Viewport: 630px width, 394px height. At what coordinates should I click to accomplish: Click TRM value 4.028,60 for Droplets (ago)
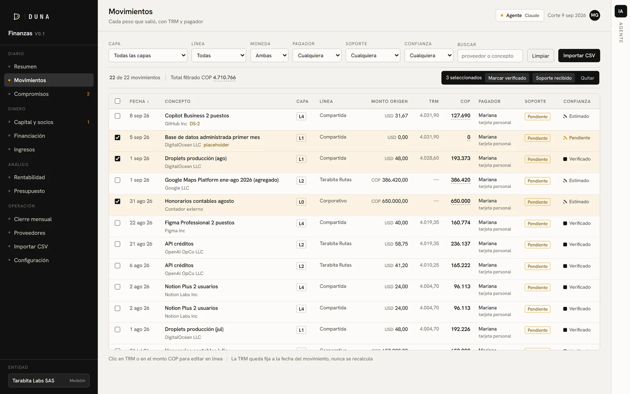tap(429, 158)
